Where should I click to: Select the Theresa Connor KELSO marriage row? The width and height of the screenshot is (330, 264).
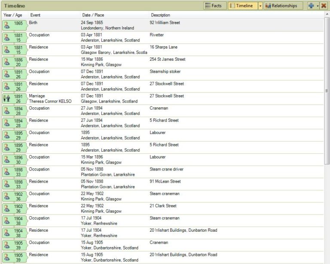162,99
